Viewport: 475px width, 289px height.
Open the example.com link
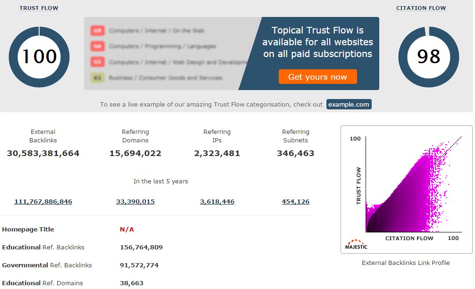[349, 104]
